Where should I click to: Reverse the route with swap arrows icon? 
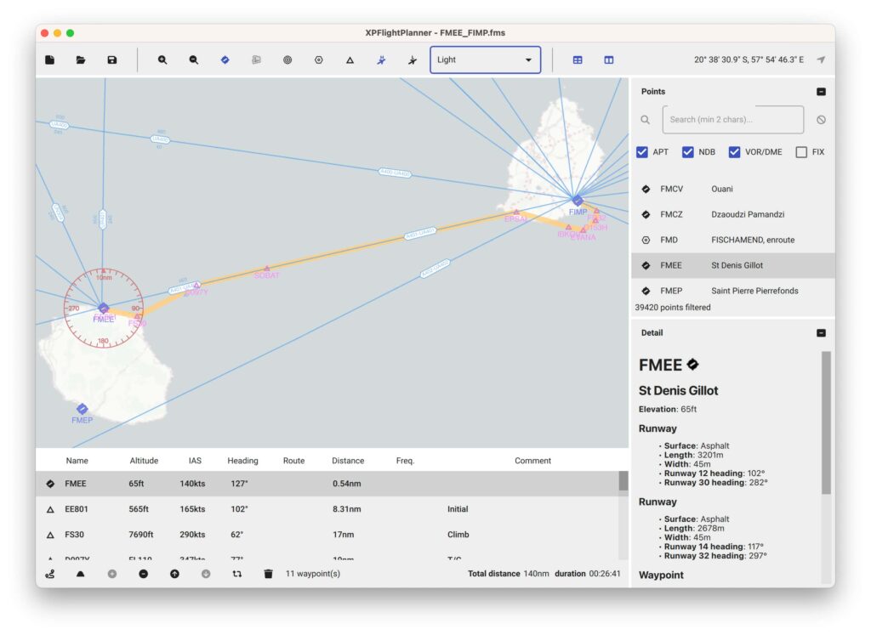tap(237, 574)
